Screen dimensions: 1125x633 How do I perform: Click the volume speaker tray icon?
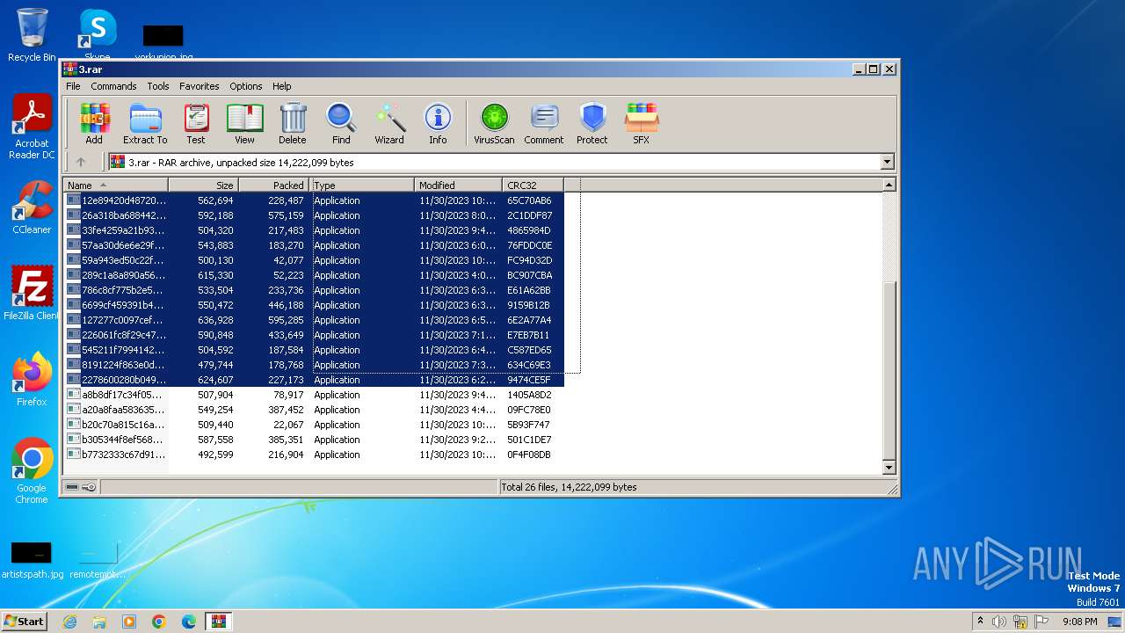999,622
